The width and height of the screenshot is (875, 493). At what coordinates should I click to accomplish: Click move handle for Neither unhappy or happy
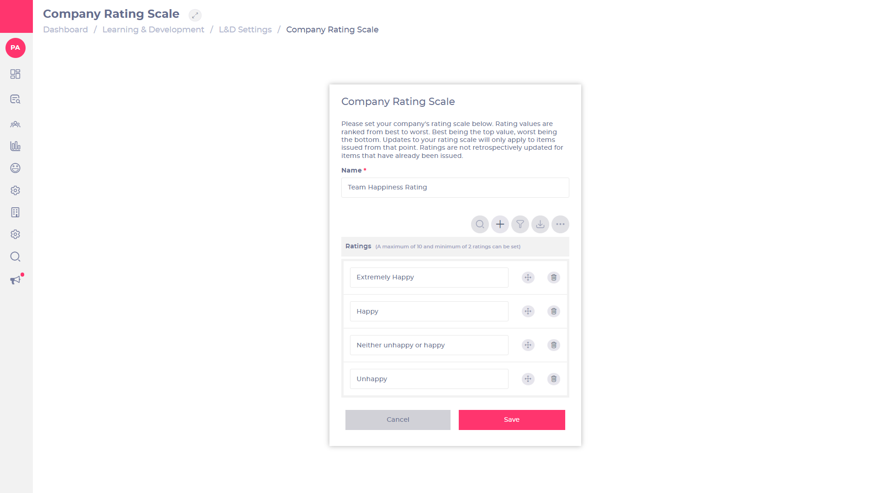528,345
